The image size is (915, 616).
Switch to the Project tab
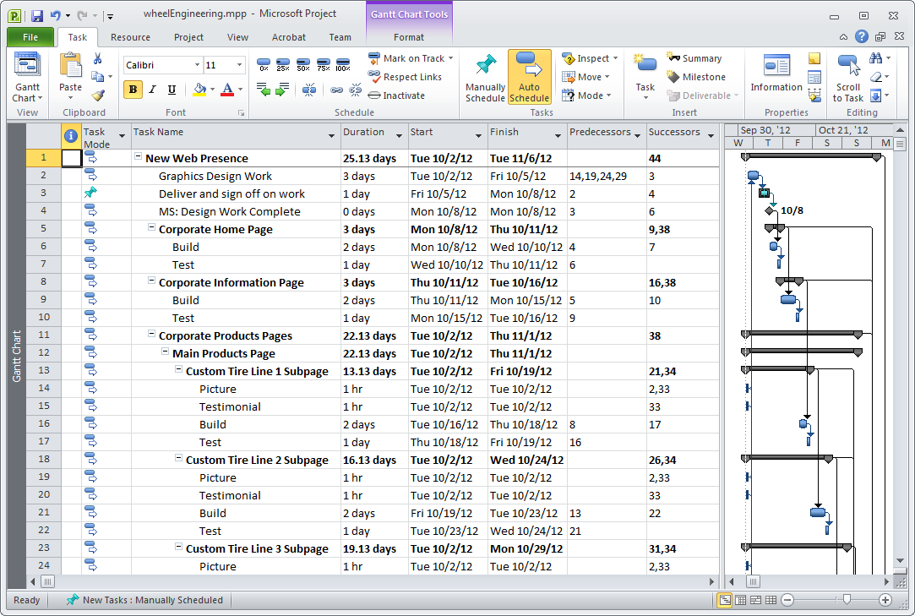[x=188, y=37]
